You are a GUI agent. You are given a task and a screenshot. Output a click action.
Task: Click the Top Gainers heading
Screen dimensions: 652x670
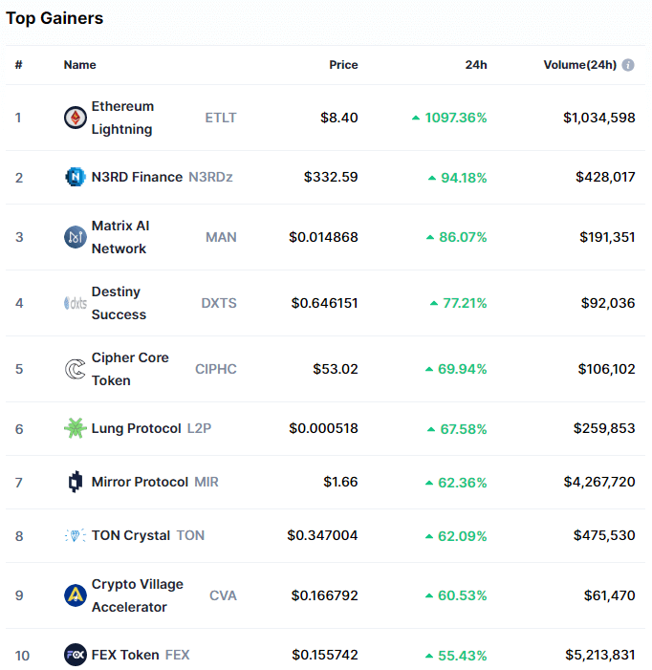pos(54,18)
